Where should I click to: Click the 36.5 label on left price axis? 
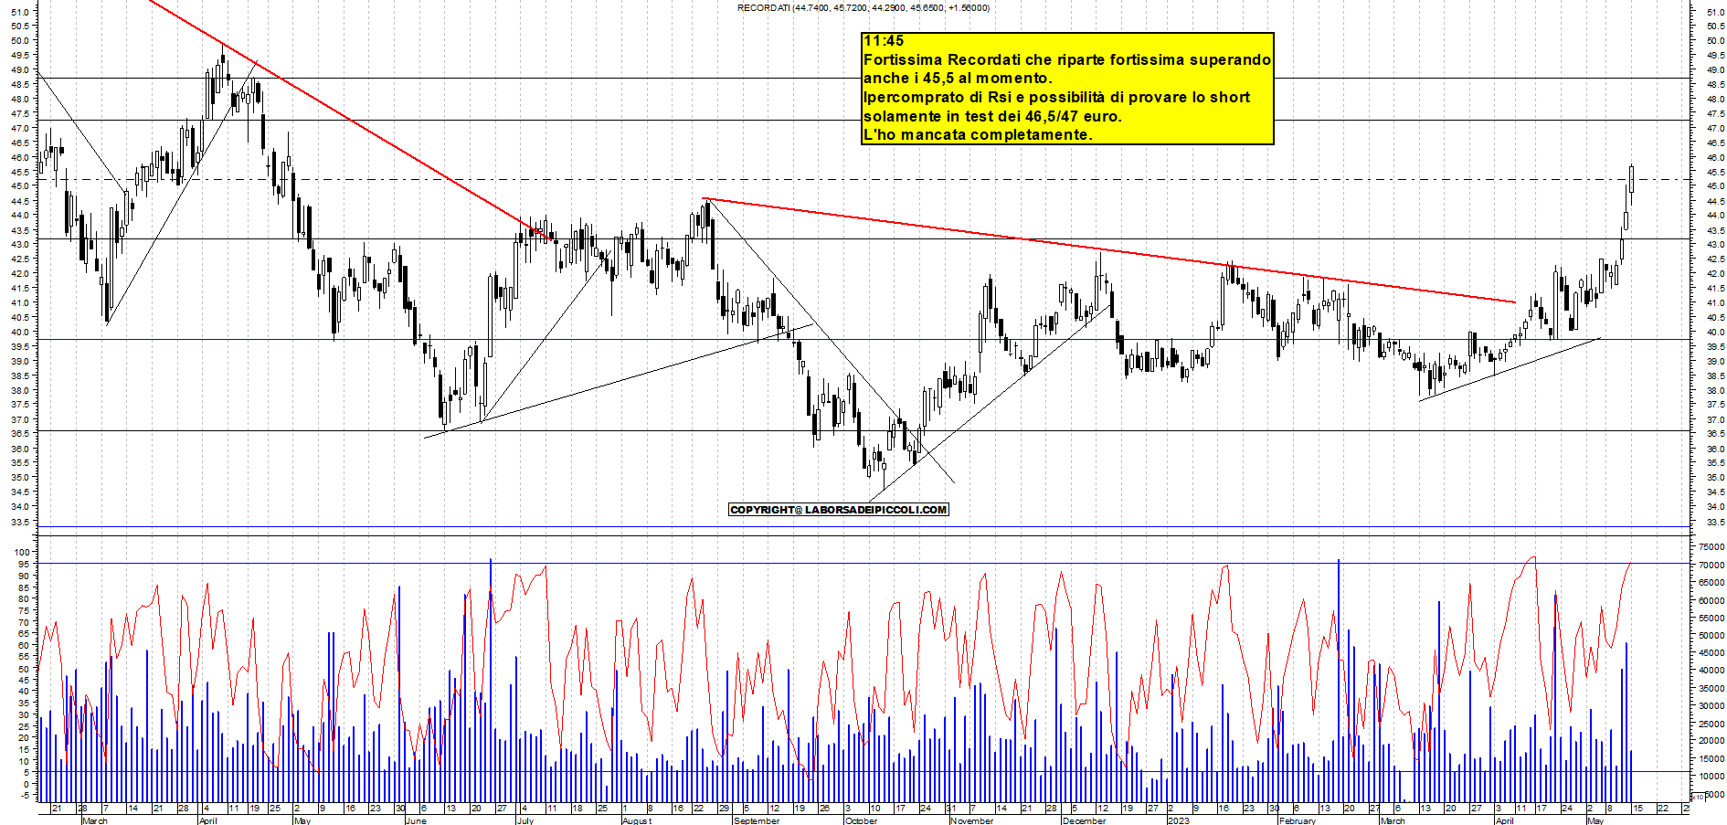(20, 434)
